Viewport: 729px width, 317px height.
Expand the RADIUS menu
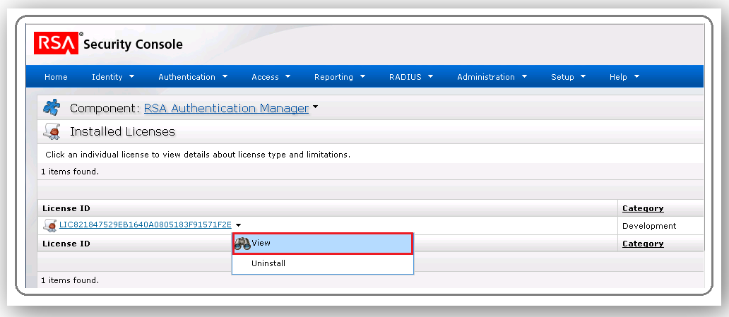click(x=410, y=77)
